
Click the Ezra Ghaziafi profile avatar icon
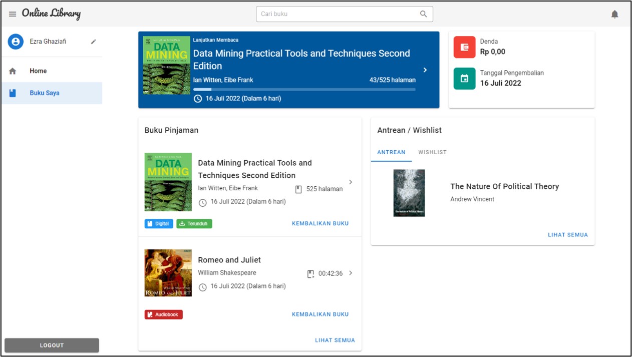(16, 42)
